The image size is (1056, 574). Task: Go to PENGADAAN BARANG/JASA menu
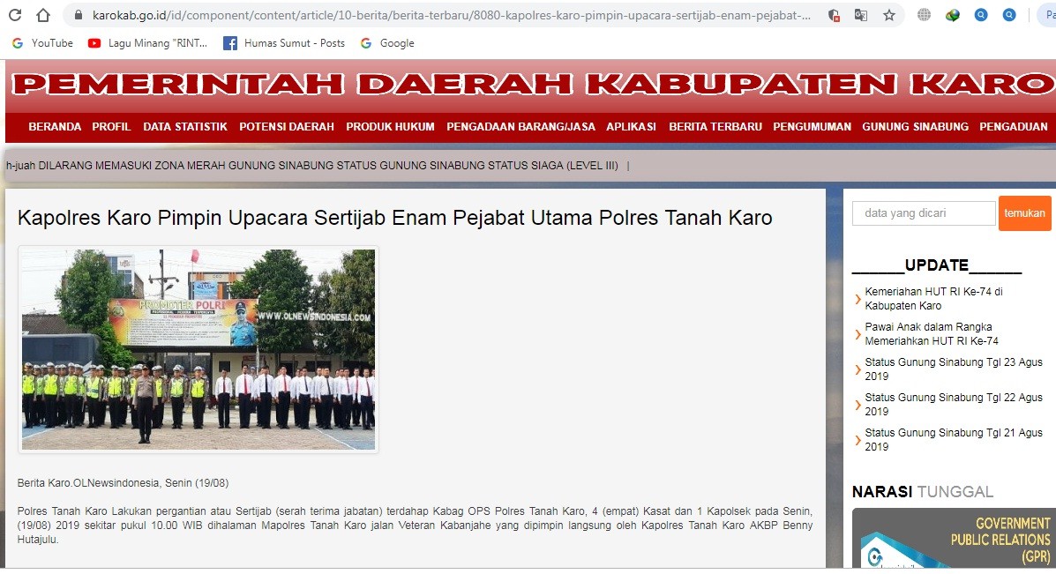[521, 127]
